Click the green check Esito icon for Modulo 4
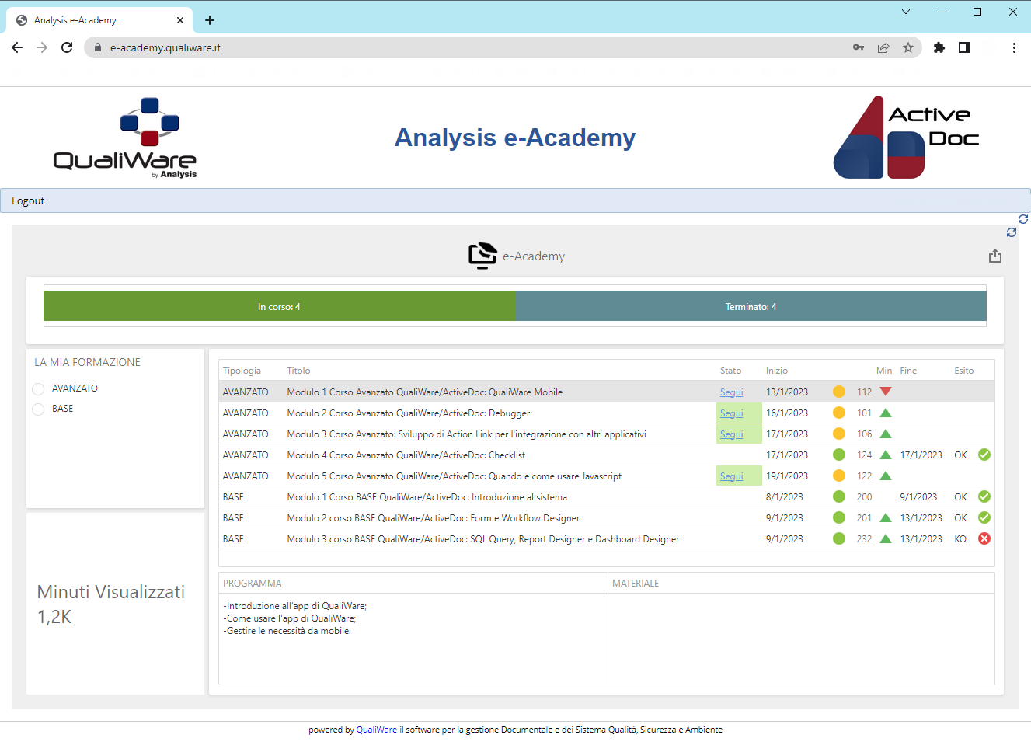The width and height of the screenshot is (1031, 749). [984, 455]
